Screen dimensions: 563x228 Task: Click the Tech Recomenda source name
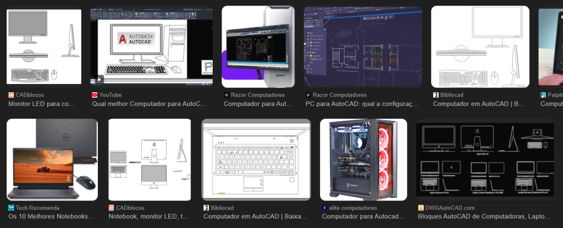coord(38,208)
